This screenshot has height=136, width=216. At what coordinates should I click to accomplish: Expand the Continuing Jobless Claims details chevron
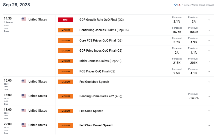click(209, 30)
